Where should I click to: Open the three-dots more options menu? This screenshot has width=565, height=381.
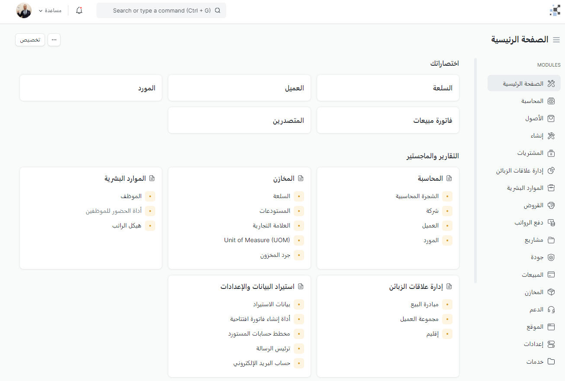pos(54,40)
